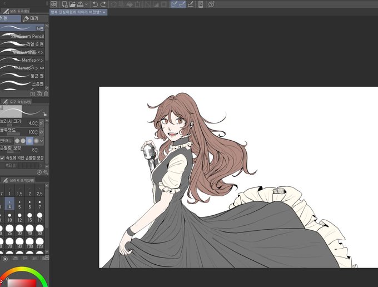Screen dimensions: 378x287
Task: Open brush size dynamics settings button
Action: click(x=41, y=123)
